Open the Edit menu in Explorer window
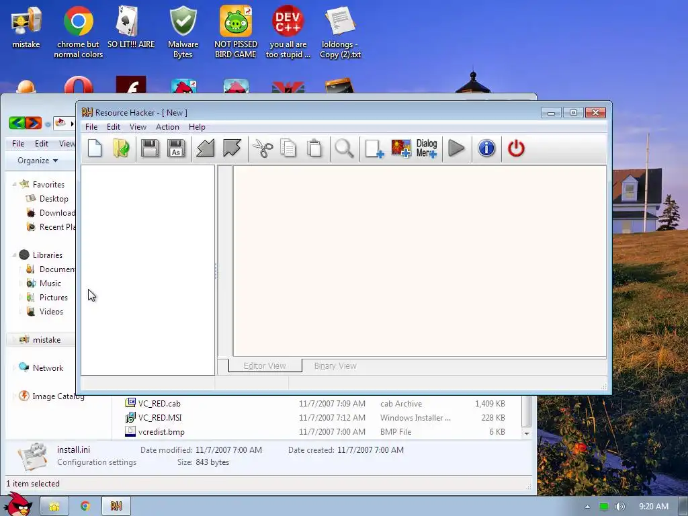The image size is (688, 516). click(x=41, y=144)
